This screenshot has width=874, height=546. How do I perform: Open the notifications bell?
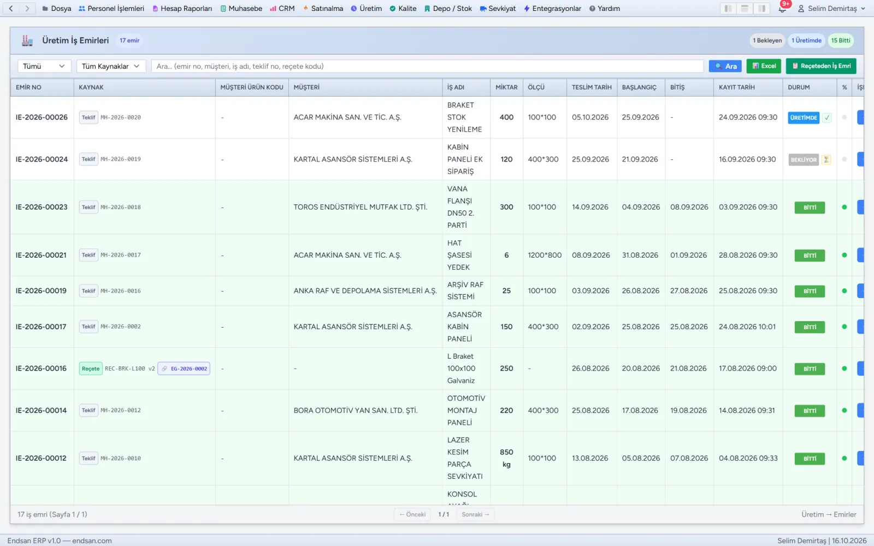[x=782, y=8]
